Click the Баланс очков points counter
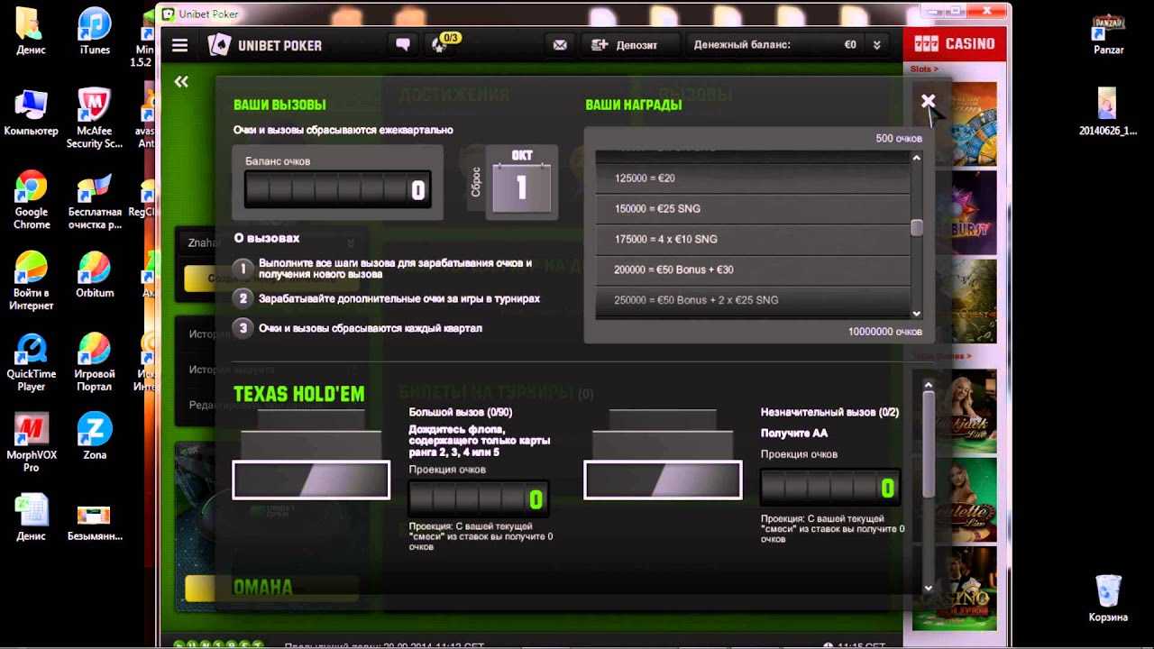This screenshot has height=649, width=1154. tap(337, 190)
